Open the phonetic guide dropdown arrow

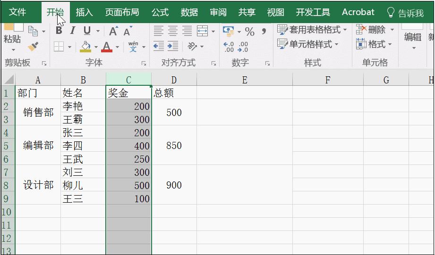[144, 47]
